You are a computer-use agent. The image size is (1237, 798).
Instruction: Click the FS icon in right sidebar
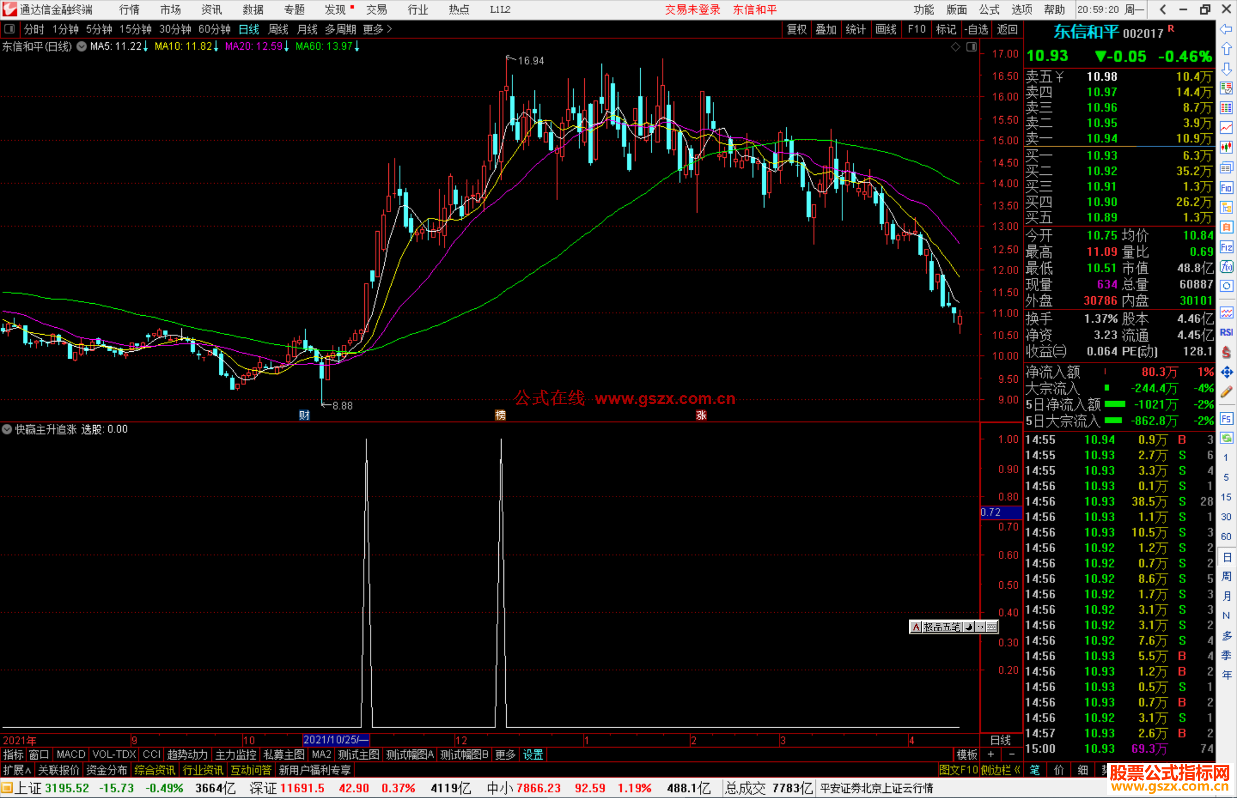[x=1226, y=418]
